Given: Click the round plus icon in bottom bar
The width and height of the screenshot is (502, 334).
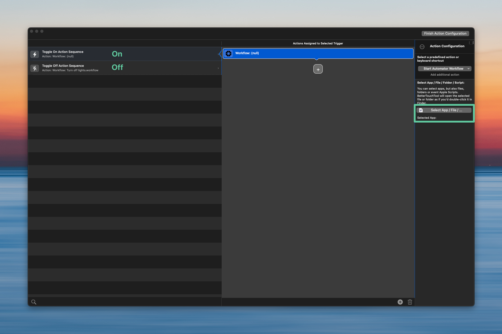Looking at the screenshot, I should pos(400,302).
